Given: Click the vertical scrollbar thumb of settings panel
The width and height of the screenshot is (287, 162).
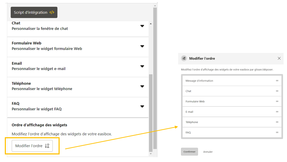Looking at the screenshot, I should pos(150,112).
